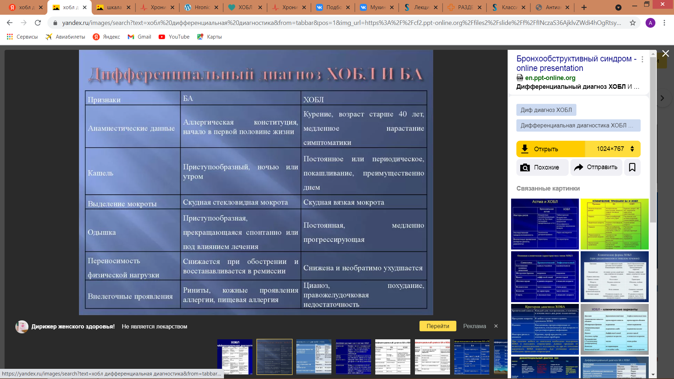Open the Карты bookmark
This screenshot has width=674, height=379.
(x=210, y=37)
